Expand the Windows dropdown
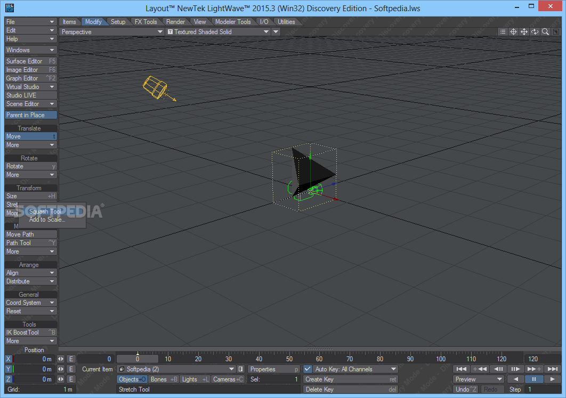This screenshot has height=398, width=566. tap(31, 50)
